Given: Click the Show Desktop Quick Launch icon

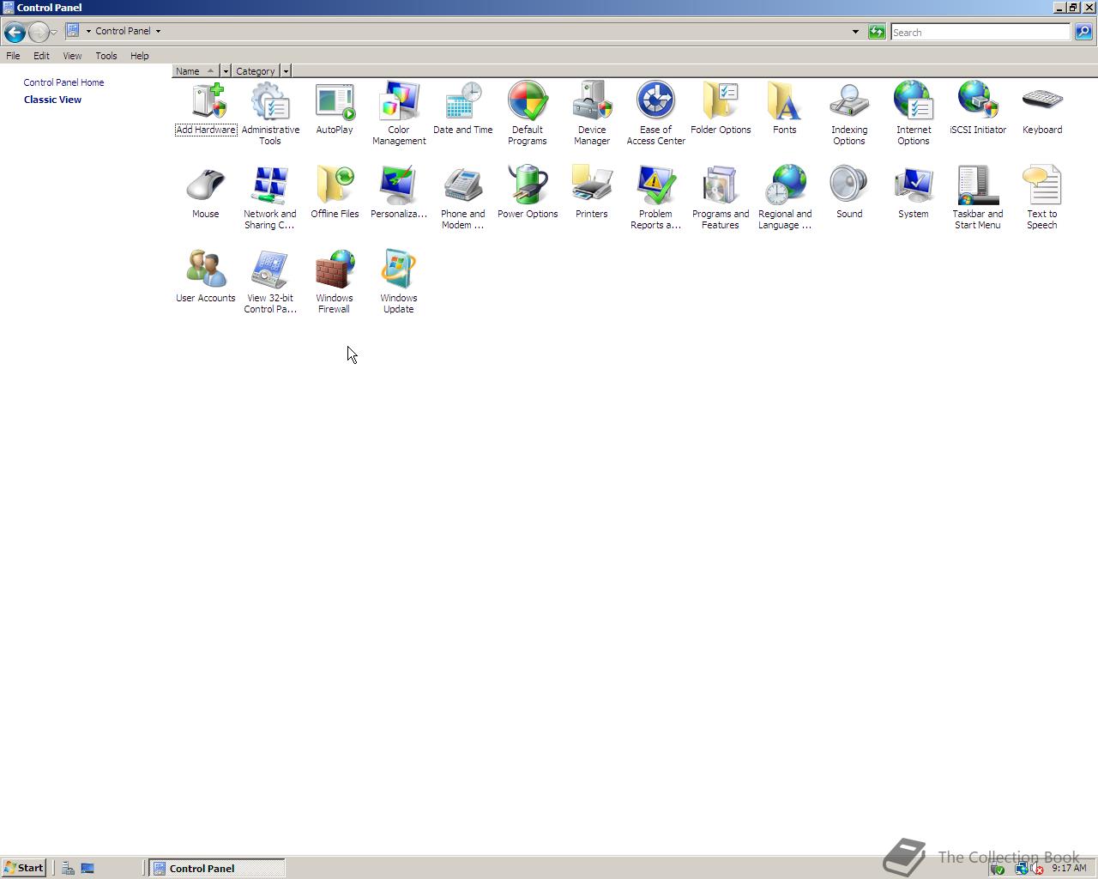Looking at the screenshot, I should point(87,868).
